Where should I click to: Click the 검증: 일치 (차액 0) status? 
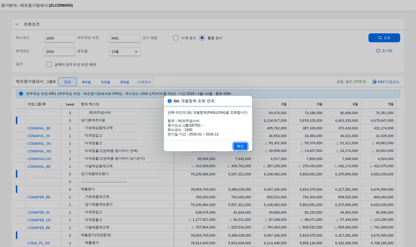pos(351,82)
